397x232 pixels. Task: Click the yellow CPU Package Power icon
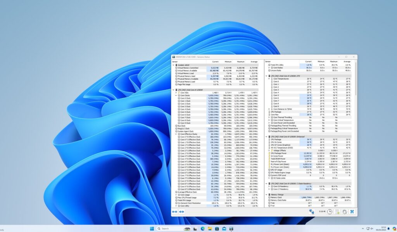[x=269, y=153]
